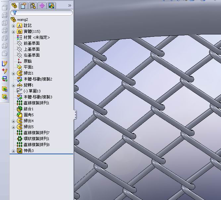Select the 平面1 reference plane icon
Viewport: 221px width, 200px height.
pos(20,67)
